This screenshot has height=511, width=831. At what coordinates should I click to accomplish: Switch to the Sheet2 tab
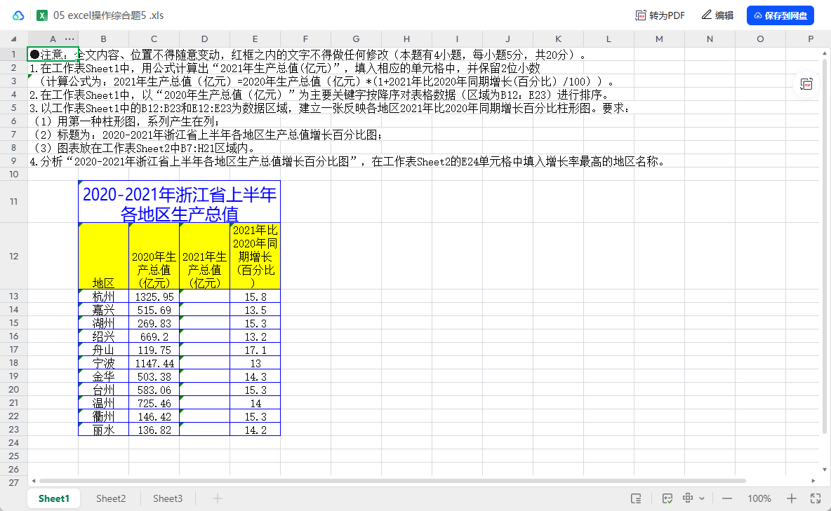click(x=110, y=498)
